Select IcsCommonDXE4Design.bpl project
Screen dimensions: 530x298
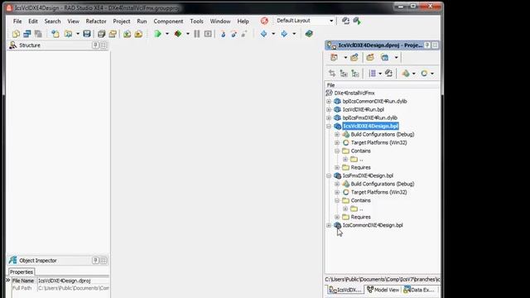pos(373,225)
